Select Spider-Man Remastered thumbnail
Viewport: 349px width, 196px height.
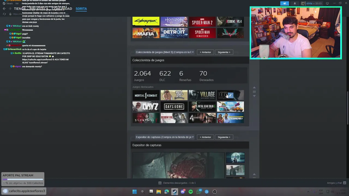pos(202,33)
